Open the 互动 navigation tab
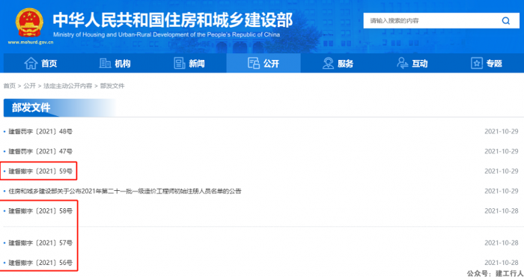The width and height of the screenshot is (524, 277). pyautogui.click(x=412, y=63)
